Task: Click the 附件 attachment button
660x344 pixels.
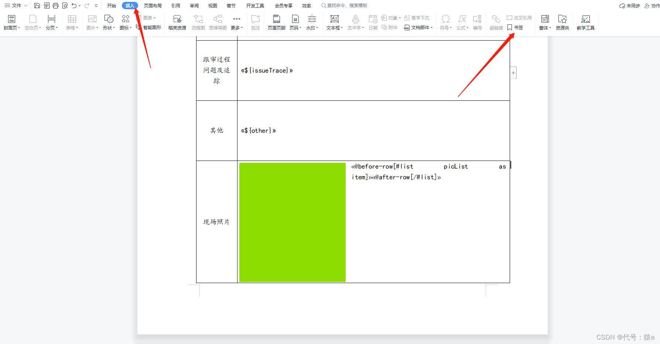Action: (390, 27)
